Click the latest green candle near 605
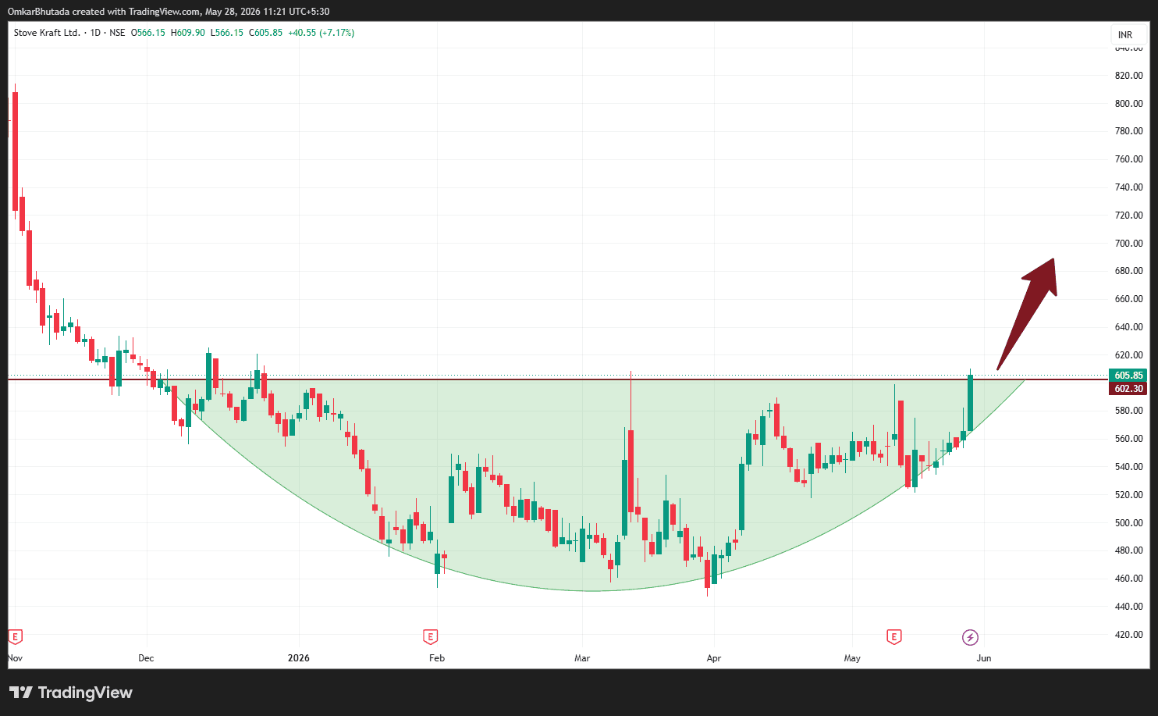 tap(971, 403)
